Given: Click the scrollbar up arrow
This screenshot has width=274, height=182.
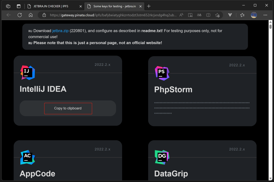Looking at the screenshot, I should (270, 22).
